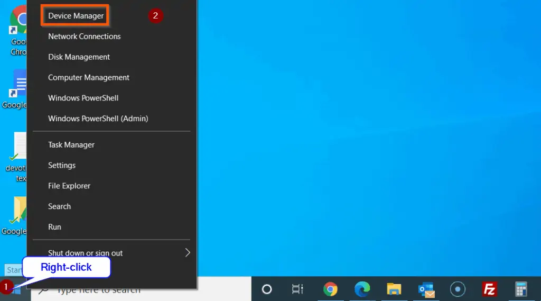Click the taskbar search input field

(141, 289)
